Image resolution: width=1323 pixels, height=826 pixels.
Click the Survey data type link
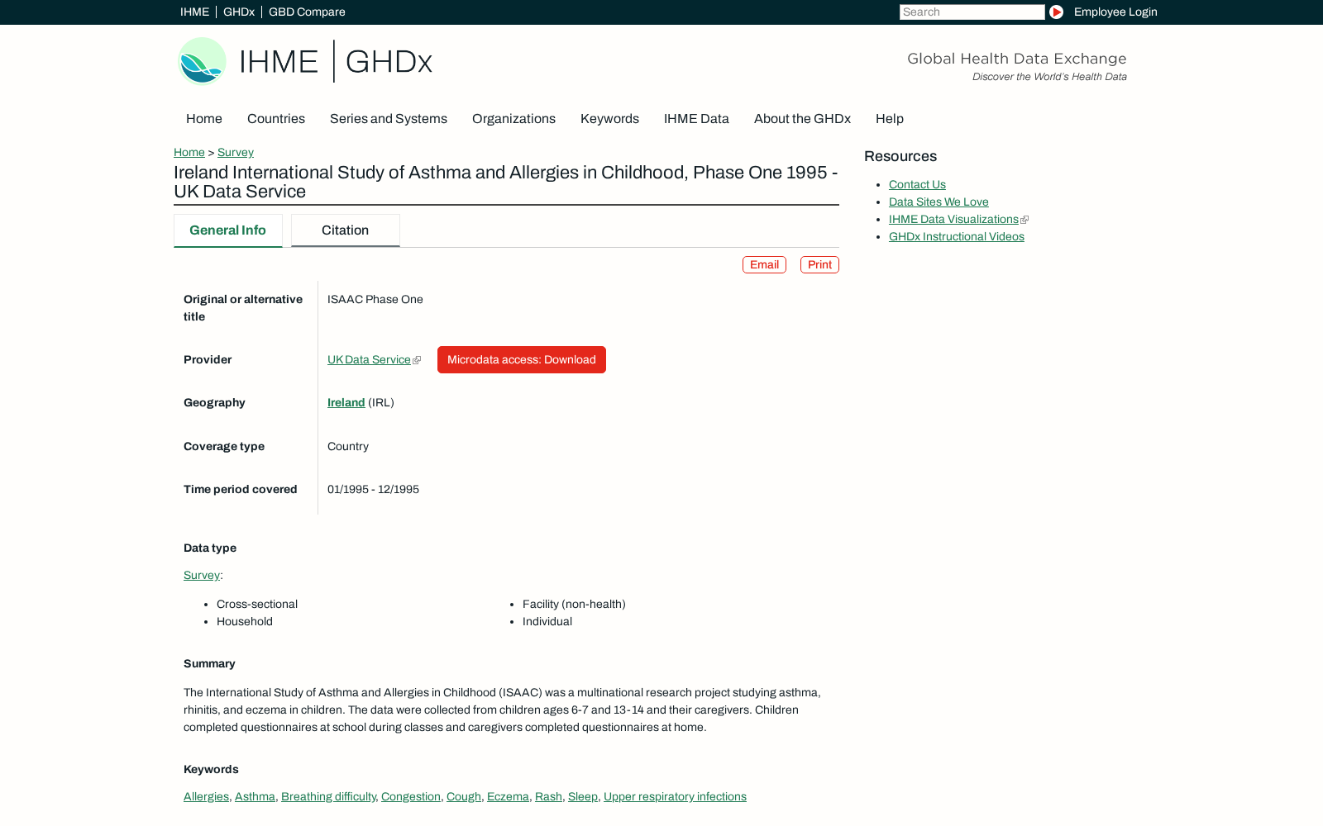[202, 576]
